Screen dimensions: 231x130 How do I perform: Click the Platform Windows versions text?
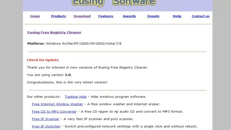tap(74, 44)
